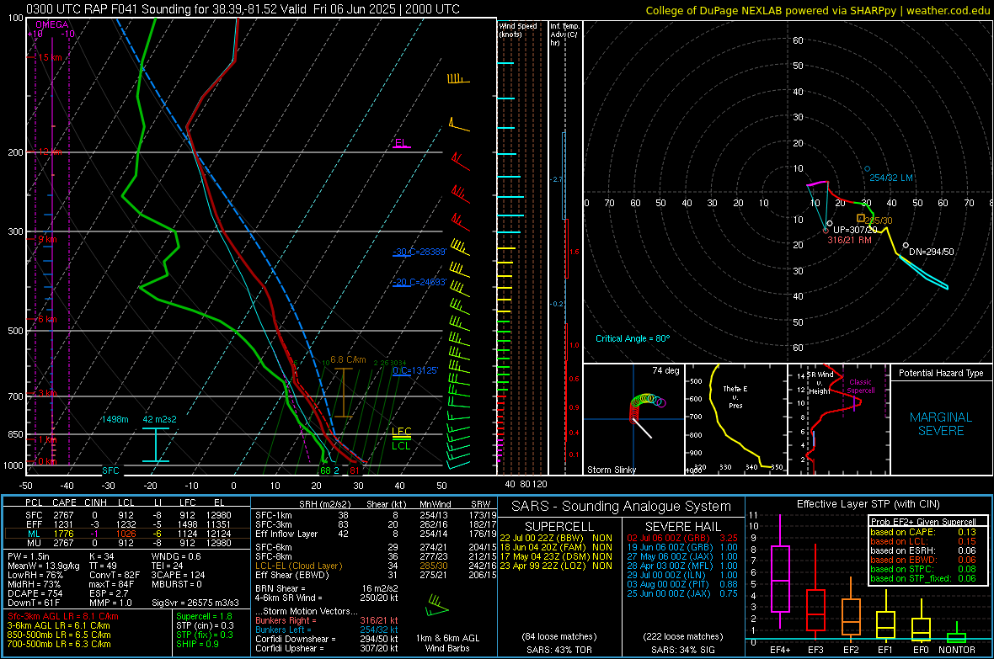Click the Prob EF2+ Given Supercell header
Image resolution: width=994 pixels, height=659 pixels.
(922, 522)
